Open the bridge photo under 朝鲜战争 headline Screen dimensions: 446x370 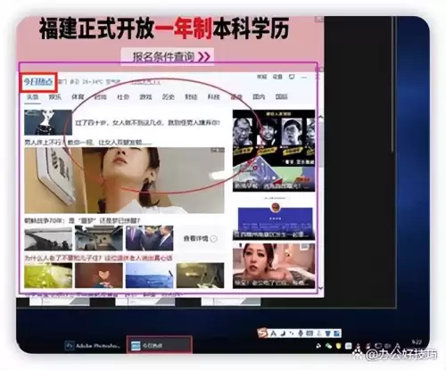click(x=48, y=238)
